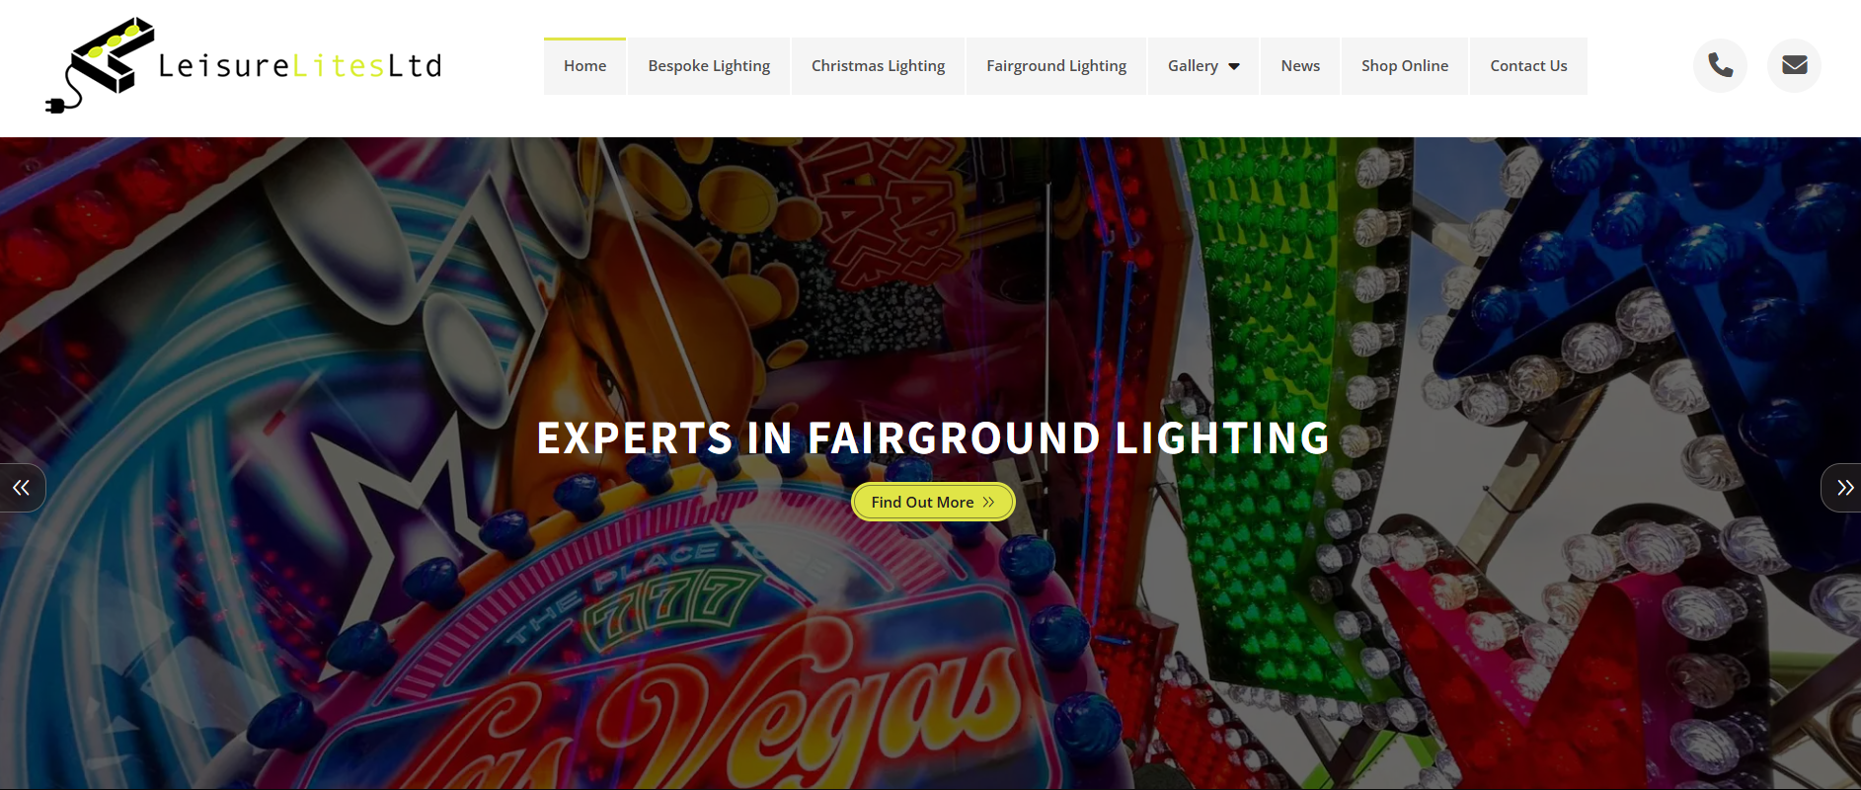Open the Contact Us page
Viewport: 1861px width, 790px height.
tap(1528, 66)
